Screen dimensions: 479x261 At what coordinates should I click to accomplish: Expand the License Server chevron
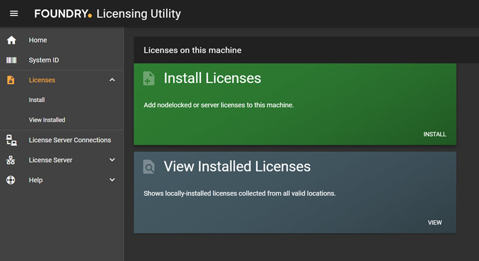point(112,160)
